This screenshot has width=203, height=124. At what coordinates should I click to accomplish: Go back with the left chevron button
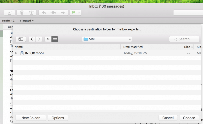click(x=32, y=39)
